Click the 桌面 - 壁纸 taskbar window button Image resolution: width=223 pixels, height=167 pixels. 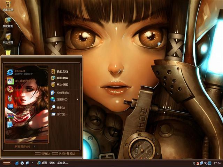[52, 163]
